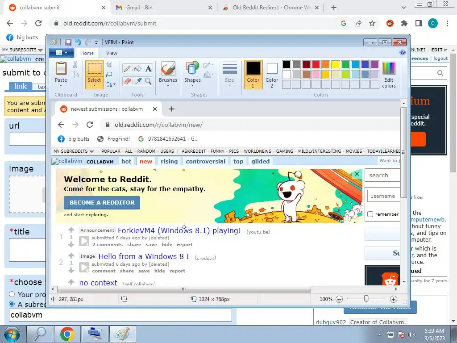Click the Copy icon in the Clipboard group
Image resolution: width=457 pixels, height=343 pixels.
(x=75, y=75)
